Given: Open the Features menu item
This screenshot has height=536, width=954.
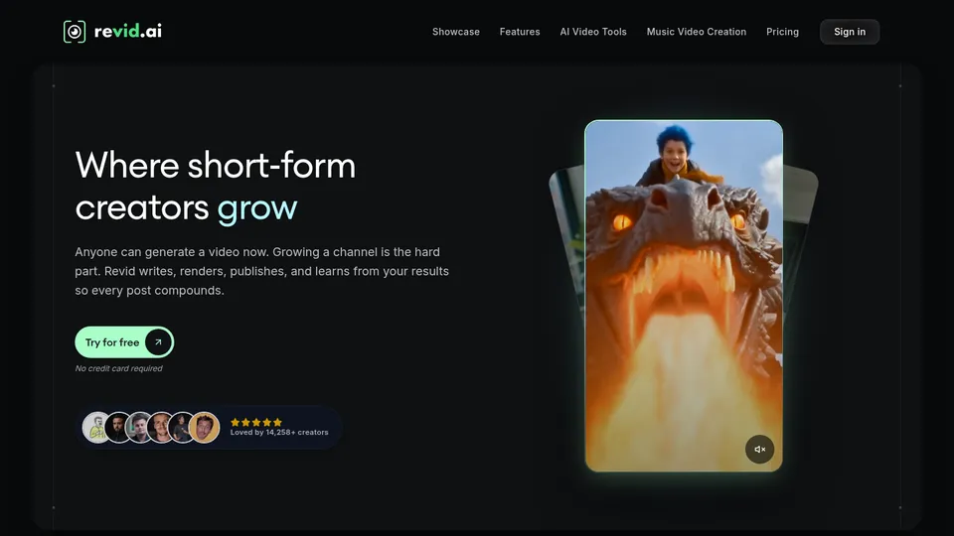Looking at the screenshot, I should [x=520, y=32].
